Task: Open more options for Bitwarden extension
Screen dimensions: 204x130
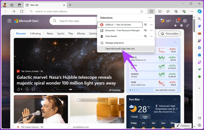Action: [151, 30]
